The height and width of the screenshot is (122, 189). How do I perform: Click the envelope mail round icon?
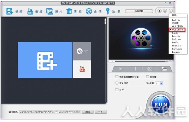click(165, 11)
